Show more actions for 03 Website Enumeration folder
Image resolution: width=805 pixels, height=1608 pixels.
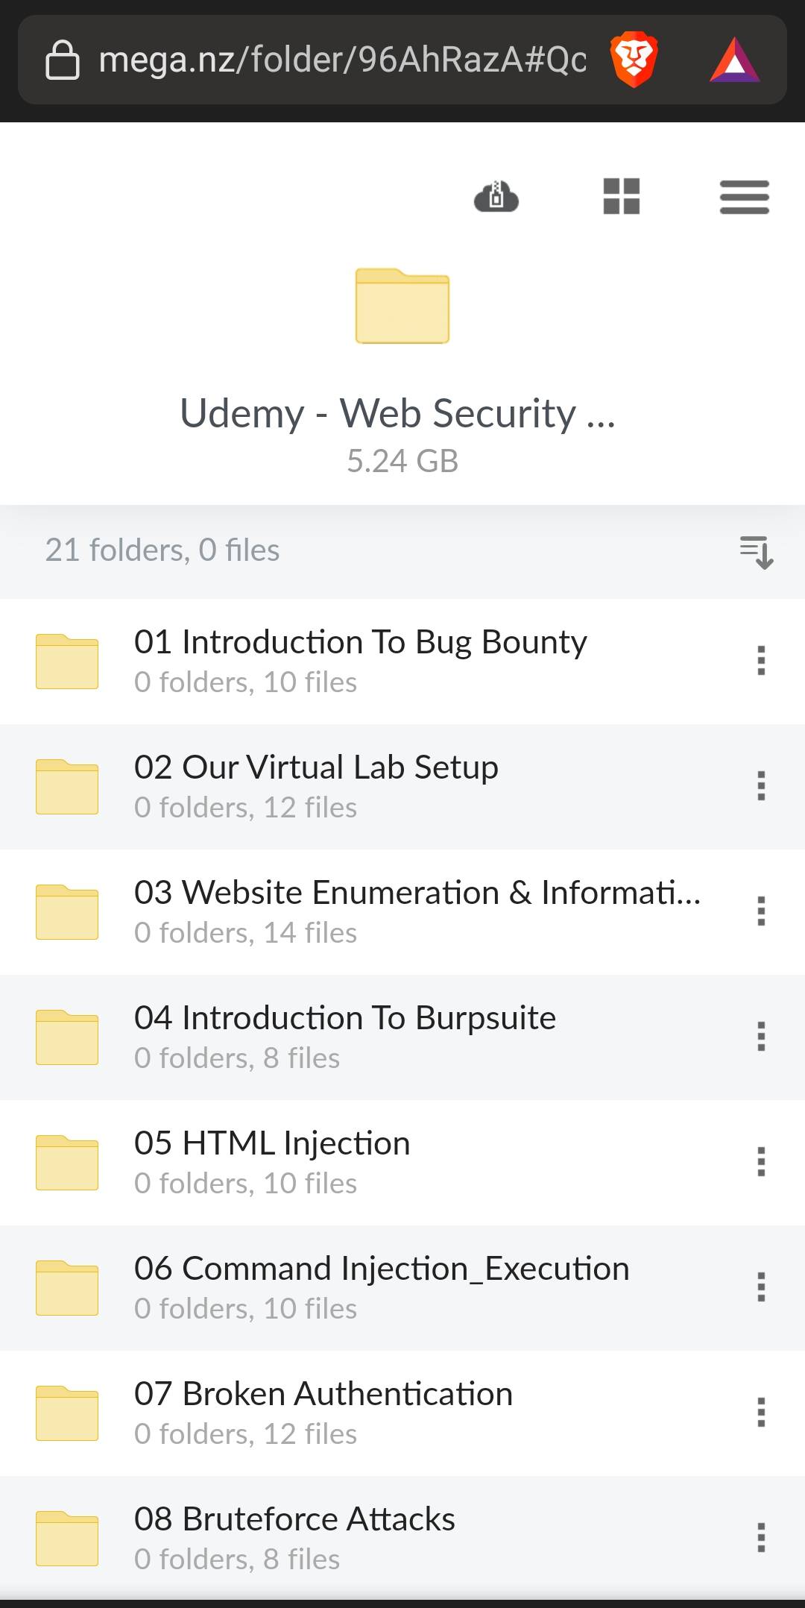(x=761, y=911)
